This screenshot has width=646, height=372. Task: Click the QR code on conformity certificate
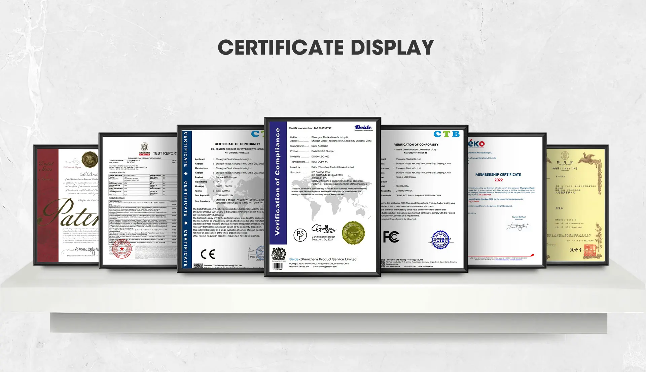click(198, 266)
